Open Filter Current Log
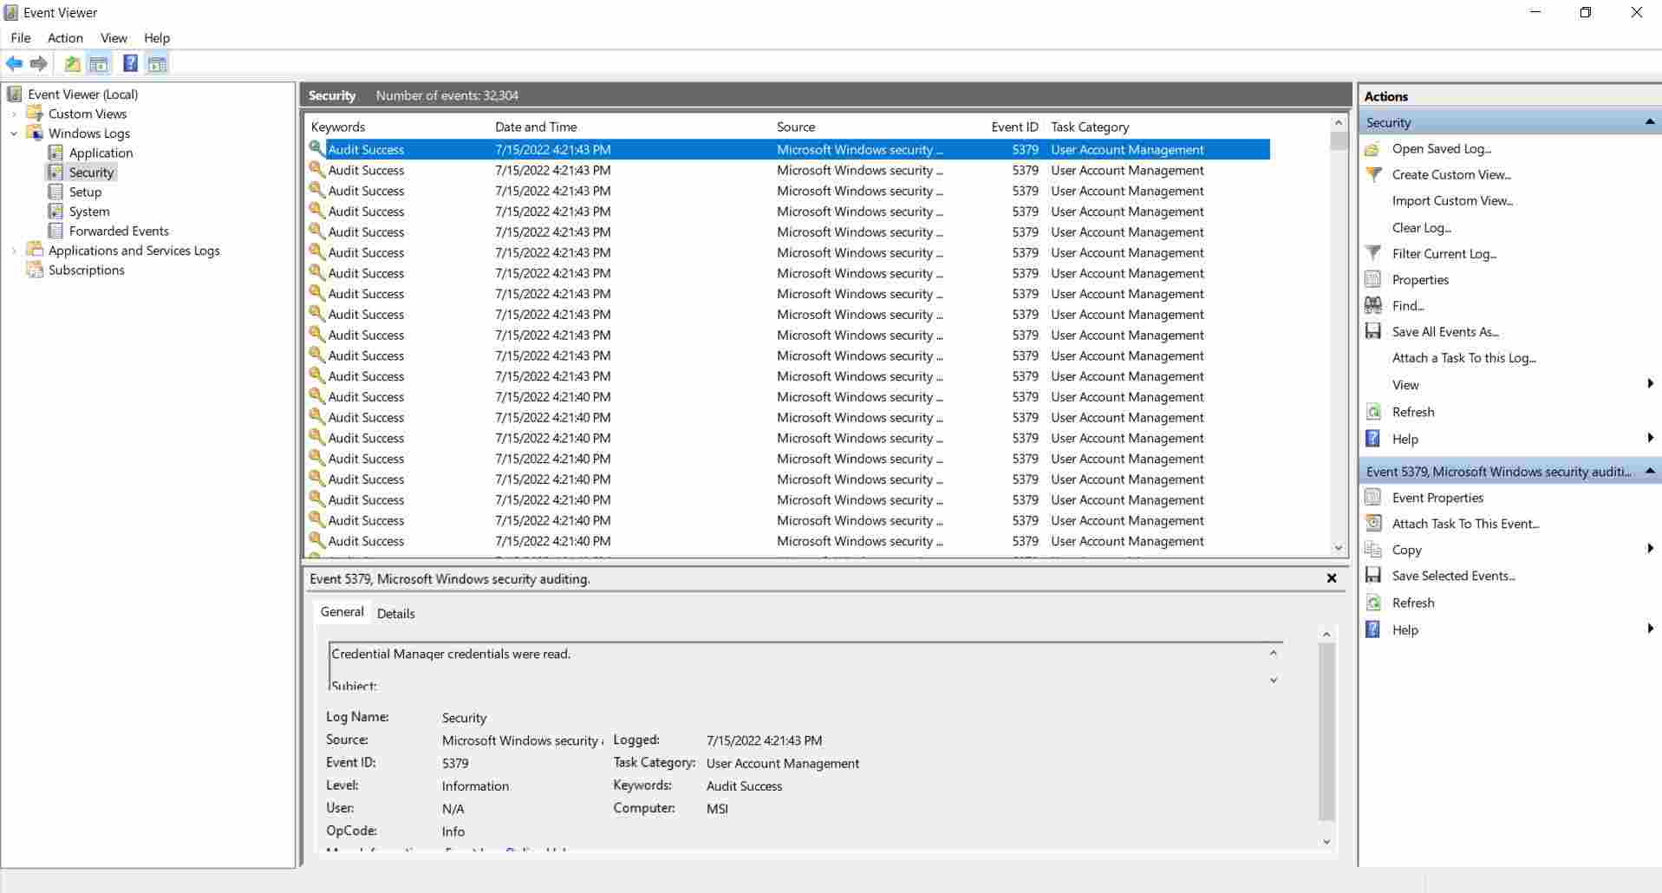The width and height of the screenshot is (1662, 893). pyautogui.click(x=1444, y=253)
